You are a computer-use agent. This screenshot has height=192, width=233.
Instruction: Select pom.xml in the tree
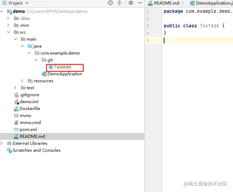coord(28,130)
